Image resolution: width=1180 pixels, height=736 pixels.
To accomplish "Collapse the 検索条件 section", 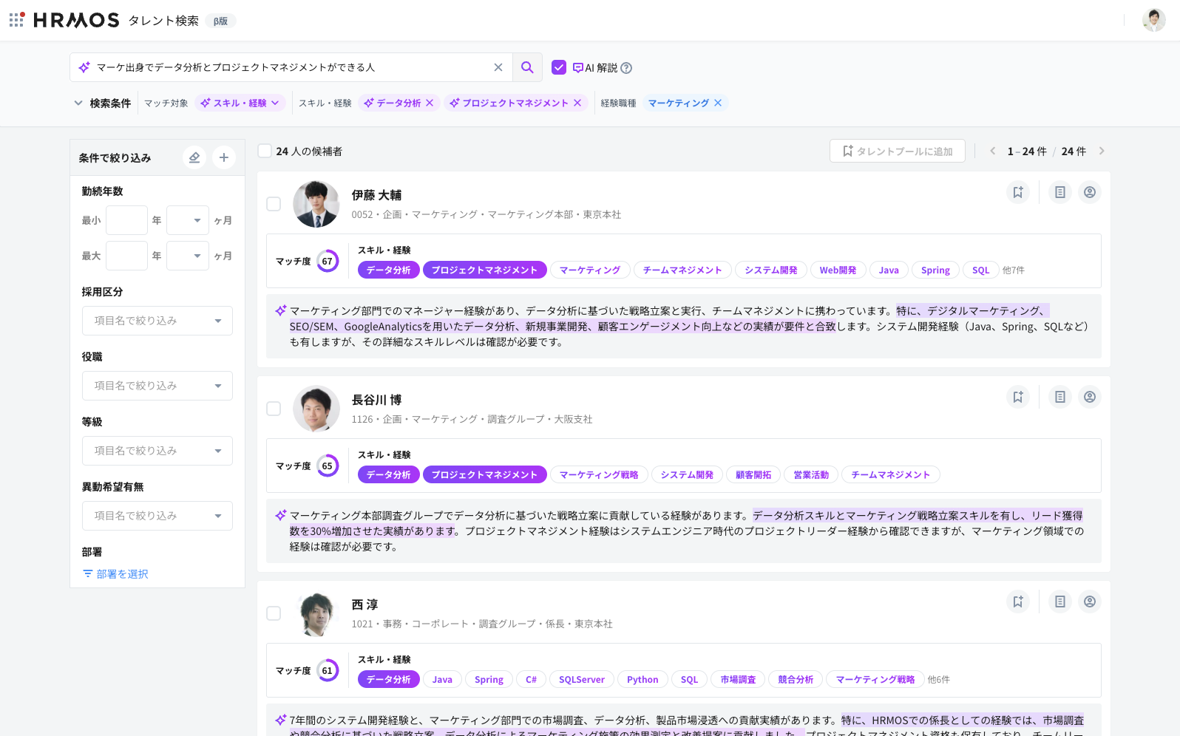I will (78, 103).
